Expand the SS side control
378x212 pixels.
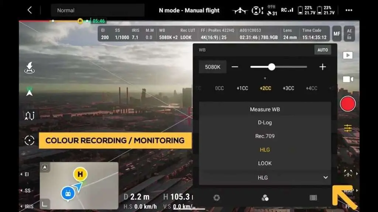click(x=25, y=191)
